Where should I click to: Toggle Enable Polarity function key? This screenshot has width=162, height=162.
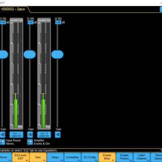[x=124, y=157]
